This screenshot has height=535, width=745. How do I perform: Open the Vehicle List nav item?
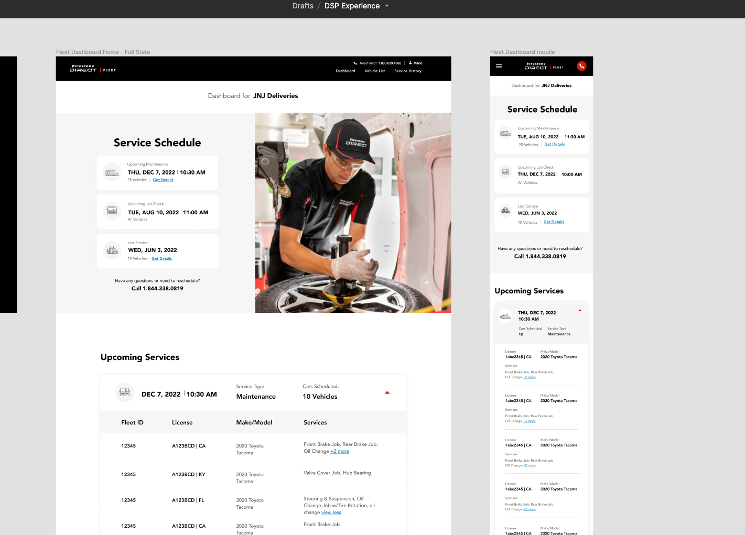click(x=375, y=71)
